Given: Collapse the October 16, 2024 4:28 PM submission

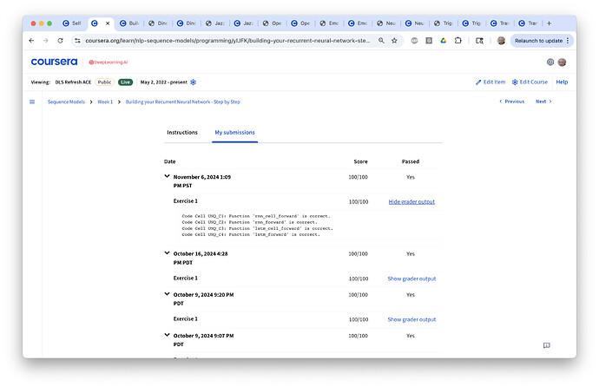Looking at the screenshot, I should 167,253.
